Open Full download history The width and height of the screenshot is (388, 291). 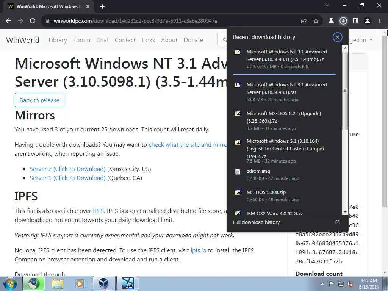coord(257,222)
